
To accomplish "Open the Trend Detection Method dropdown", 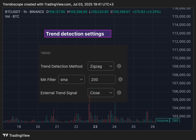I will pyautogui.click(x=101, y=66).
